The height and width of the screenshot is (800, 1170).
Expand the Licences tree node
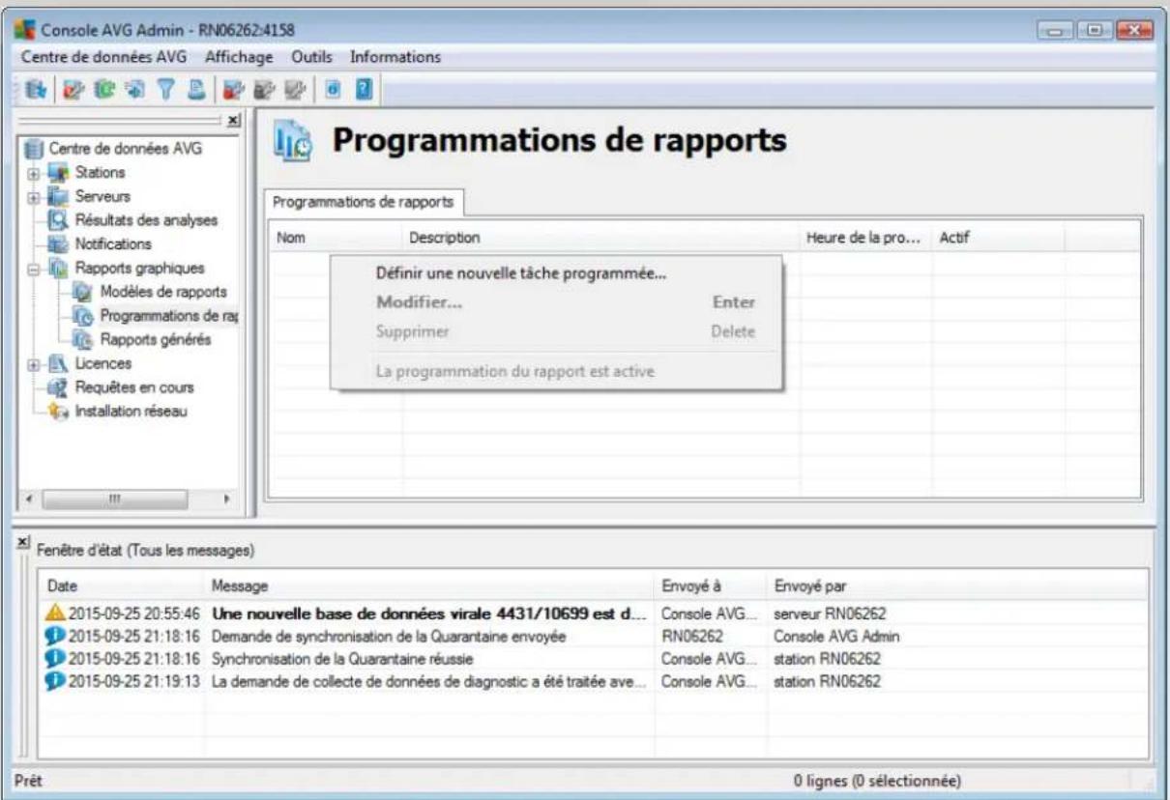[36, 364]
